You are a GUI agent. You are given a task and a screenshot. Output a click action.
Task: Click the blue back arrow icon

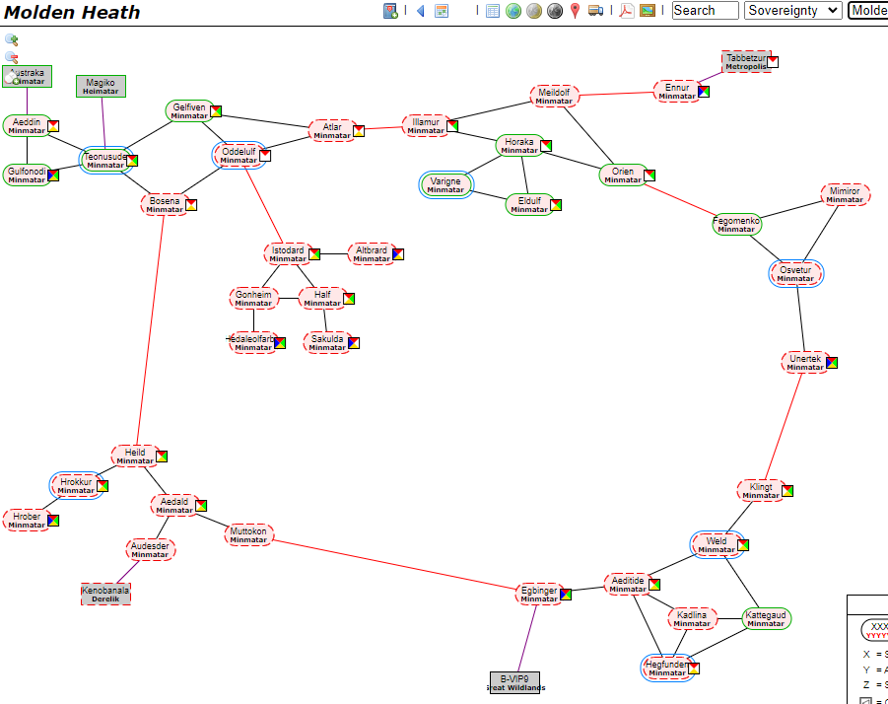click(x=421, y=11)
